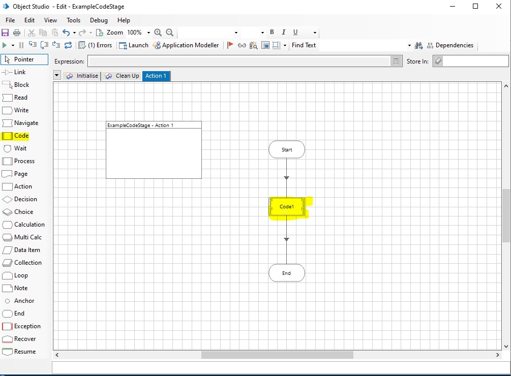Click the Reset blue arrows icon
The image size is (511, 376).
[x=68, y=45]
